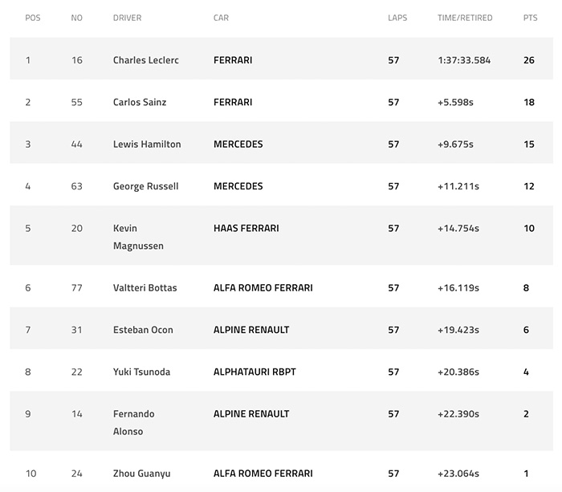Select Fernando Alonso driver name
562x492 pixels.
[134, 422]
